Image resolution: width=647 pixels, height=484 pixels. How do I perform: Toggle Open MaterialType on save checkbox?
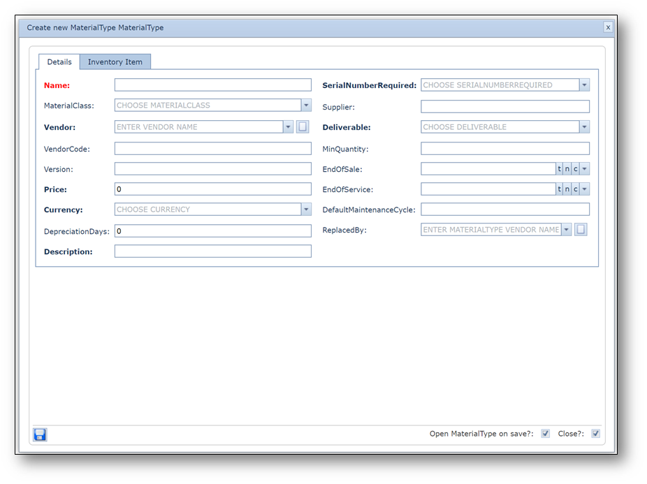coord(546,434)
